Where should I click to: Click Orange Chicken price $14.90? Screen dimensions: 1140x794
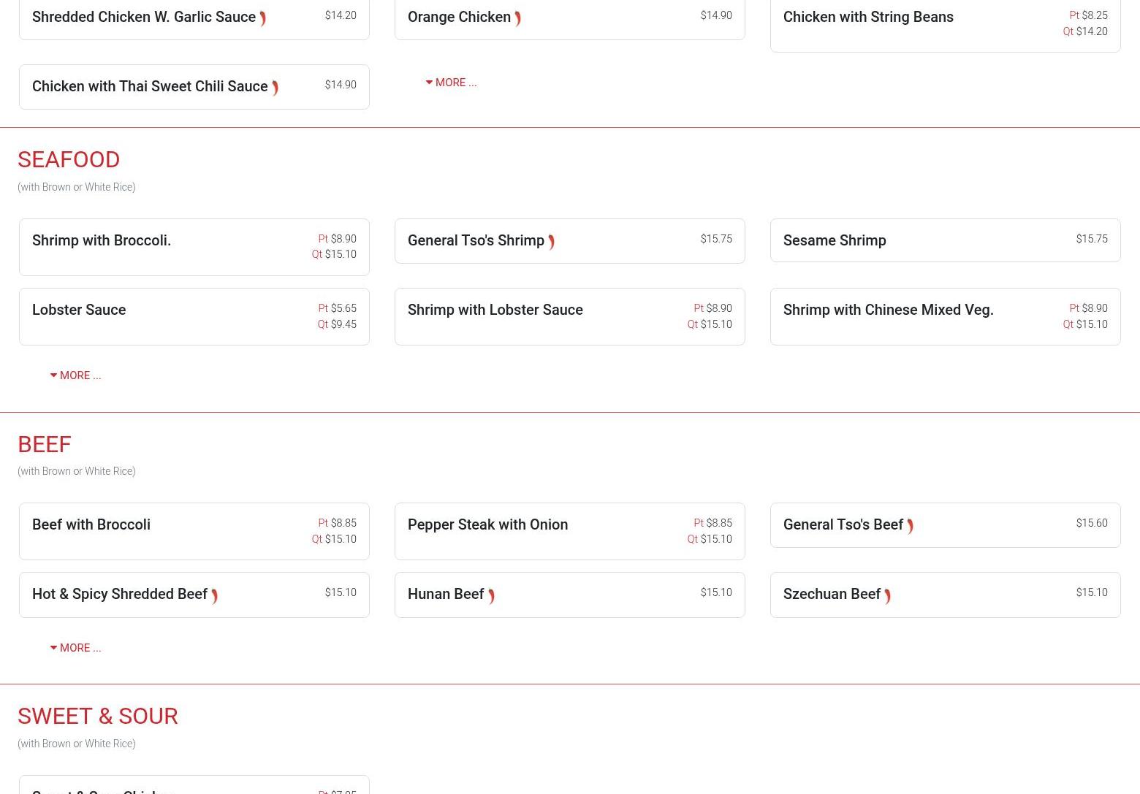tap(716, 15)
